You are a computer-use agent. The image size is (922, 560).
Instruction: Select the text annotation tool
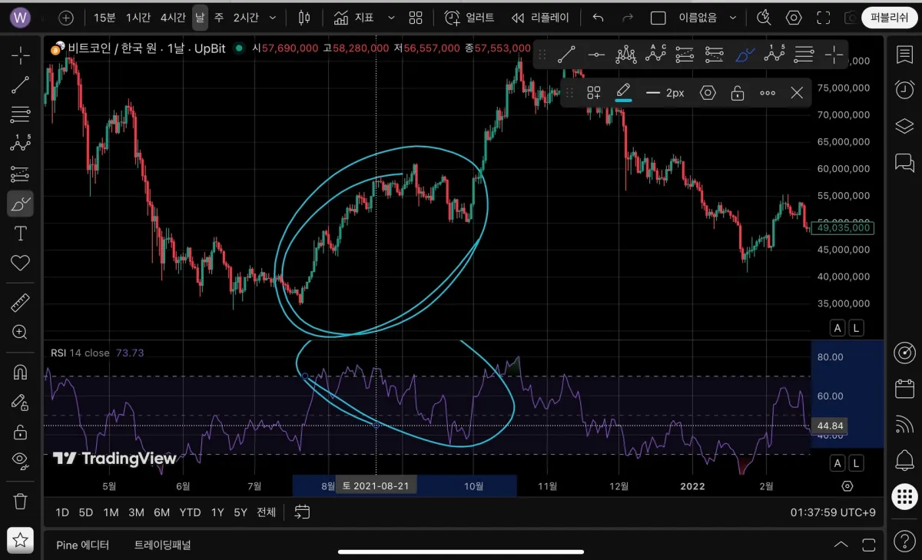[x=20, y=234]
